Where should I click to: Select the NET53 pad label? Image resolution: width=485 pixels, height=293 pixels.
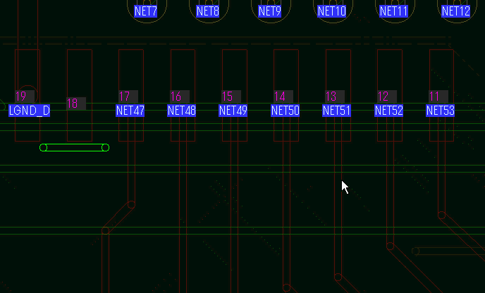coord(441,111)
